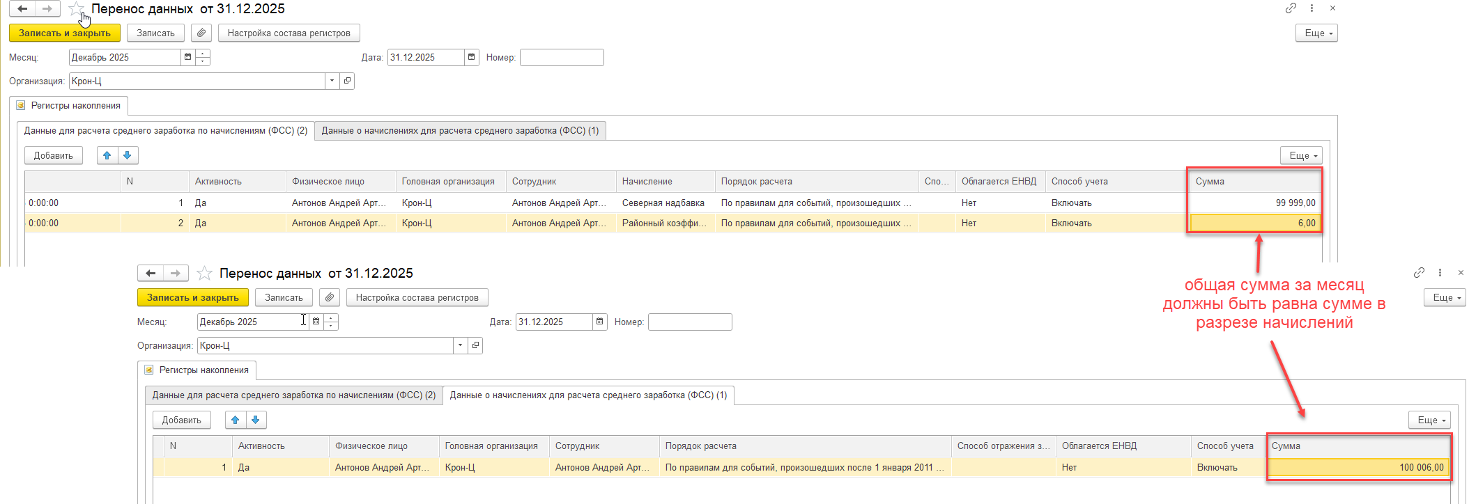Select the Данные для расчета среднего заработка tab in the lower window

click(x=293, y=395)
